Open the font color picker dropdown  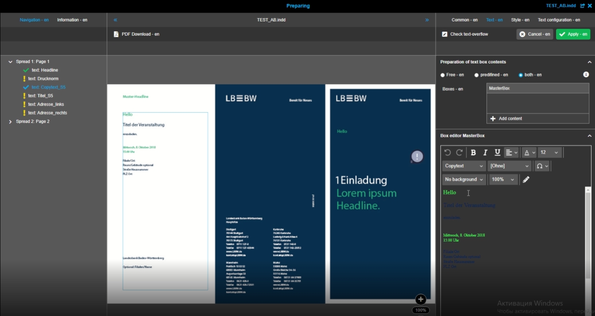click(x=529, y=152)
